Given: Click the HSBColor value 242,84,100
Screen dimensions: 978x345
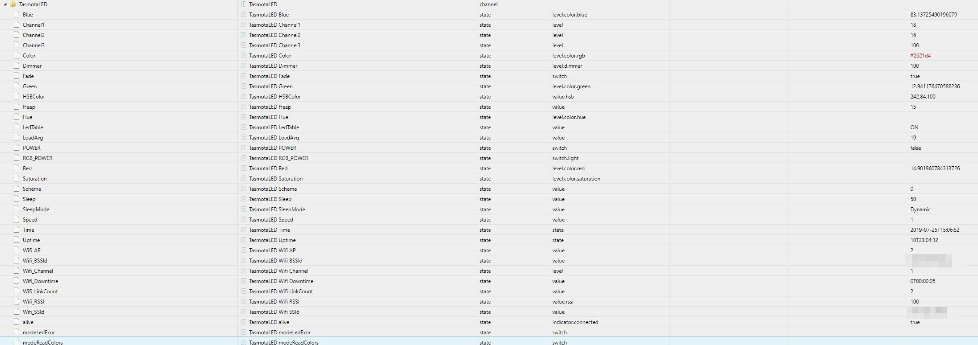Looking at the screenshot, I should pyautogui.click(x=923, y=96).
